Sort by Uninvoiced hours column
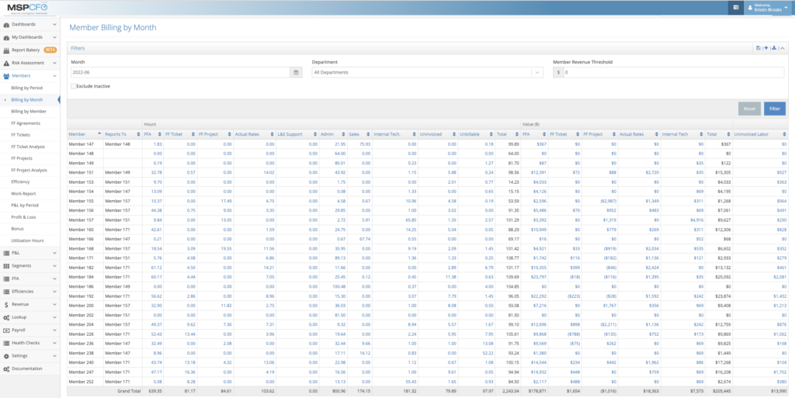This screenshot has height=398, width=795. tap(438, 134)
